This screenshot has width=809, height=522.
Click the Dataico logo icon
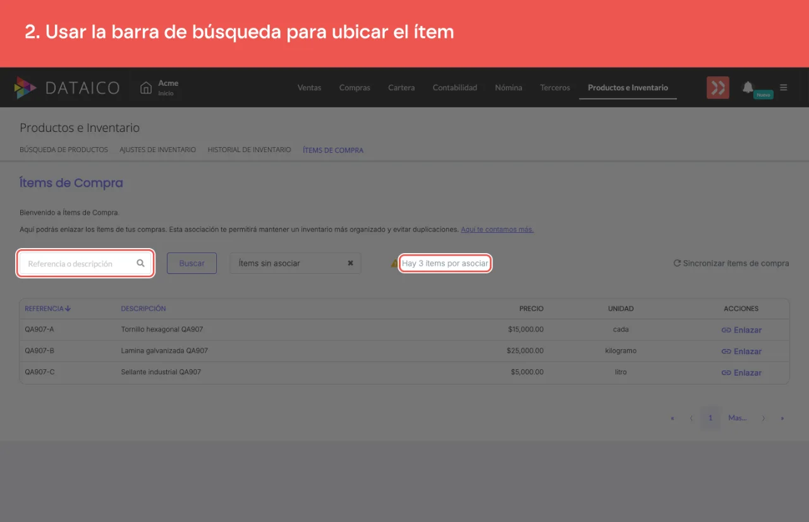point(25,88)
